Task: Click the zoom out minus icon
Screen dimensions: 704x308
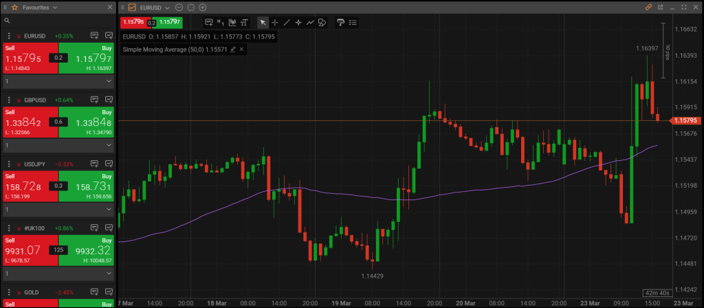Action: point(179,7)
